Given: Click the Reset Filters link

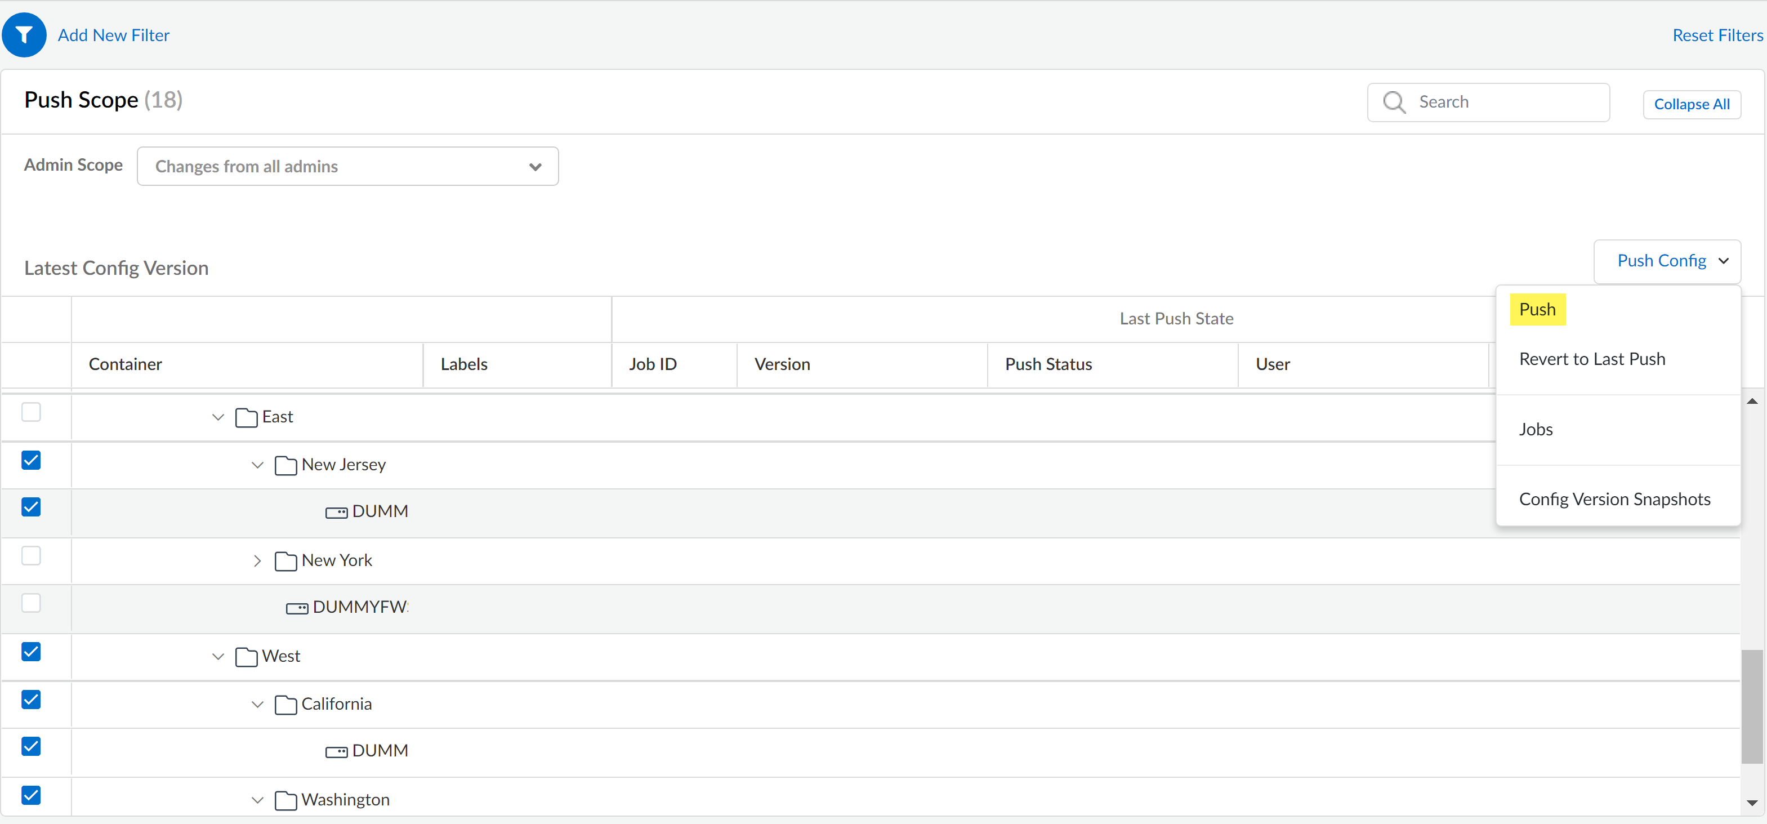Looking at the screenshot, I should coord(1717,34).
